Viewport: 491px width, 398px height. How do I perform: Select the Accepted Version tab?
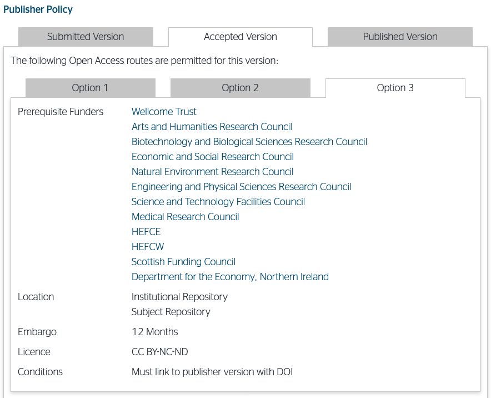click(x=240, y=37)
